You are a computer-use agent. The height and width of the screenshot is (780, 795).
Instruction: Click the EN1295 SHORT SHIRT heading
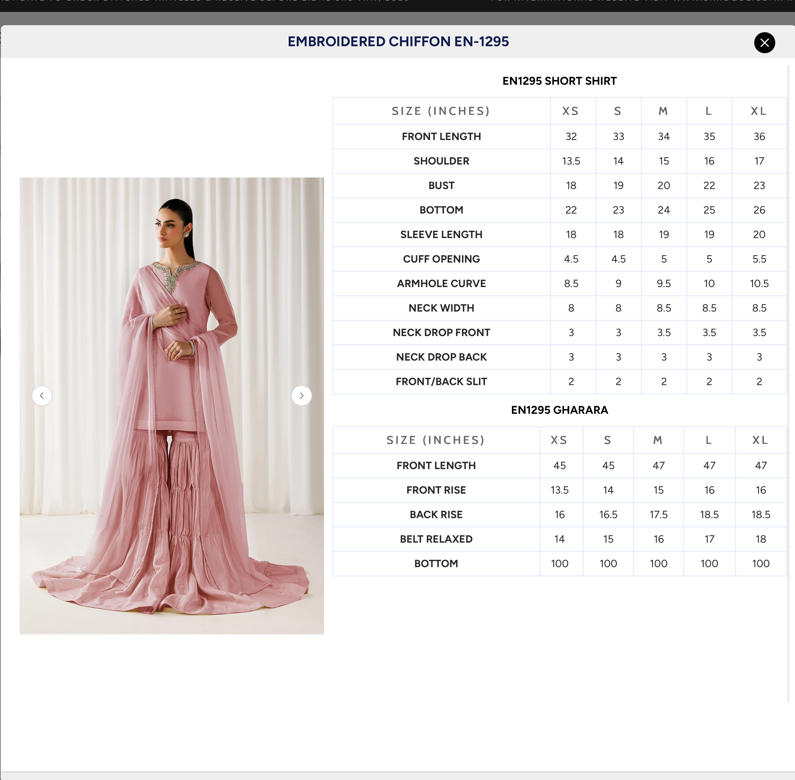click(559, 81)
